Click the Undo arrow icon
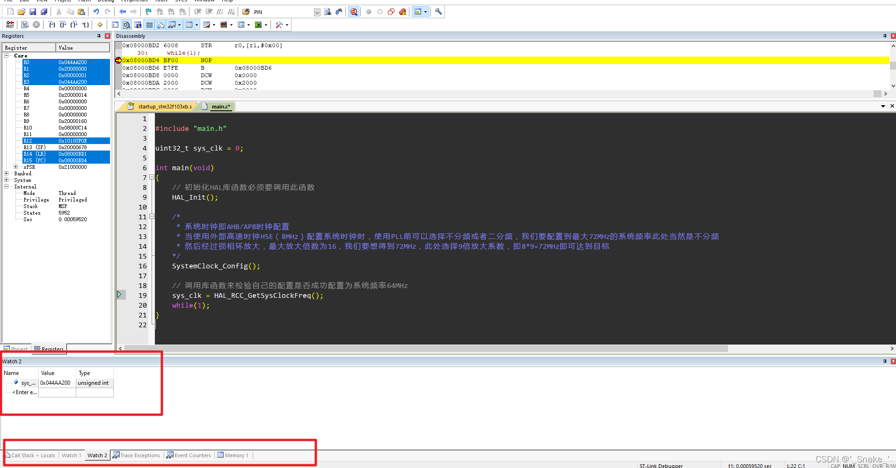Image resolution: width=896 pixels, height=468 pixels. tap(96, 12)
